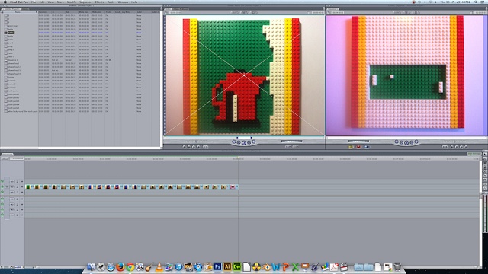The height and width of the screenshot is (274, 488).
Task: Open iTunes from the dock
Action: (x=178, y=267)
